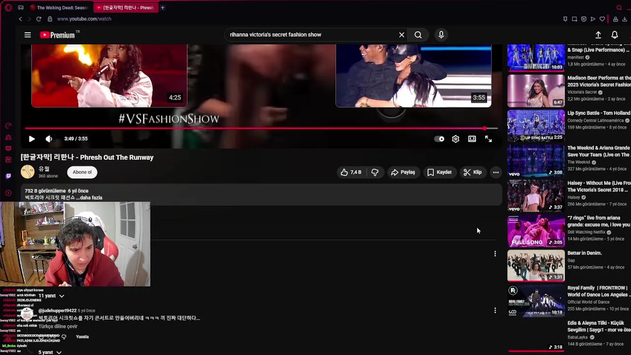Reply using Yanıtla button
631x355 pixels.
[82, 337]
